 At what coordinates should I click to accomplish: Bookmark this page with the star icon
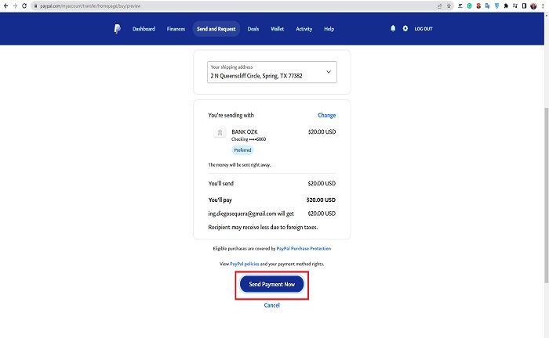pos(449,5)
